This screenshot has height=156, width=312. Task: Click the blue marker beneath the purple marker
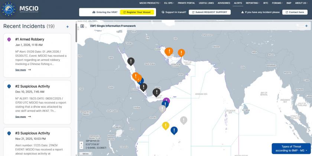click(x=165, y=104)
